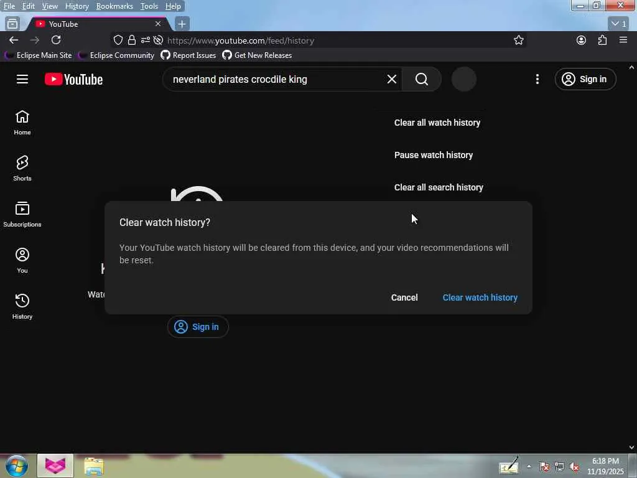Show site security padlock info
Image resolution: width=637 pixels, height=478 pixels.
(132, 40)
